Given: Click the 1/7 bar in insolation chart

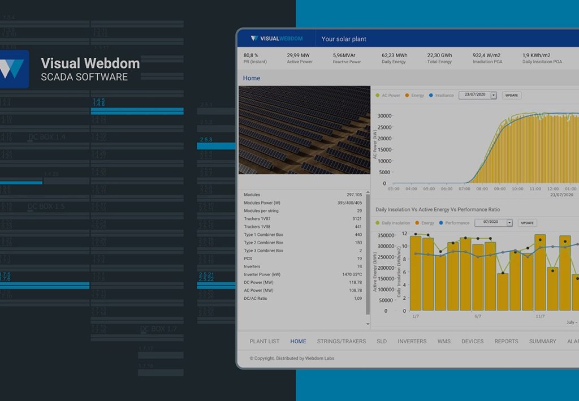Looking at the screenshot, I should (416, 273).
